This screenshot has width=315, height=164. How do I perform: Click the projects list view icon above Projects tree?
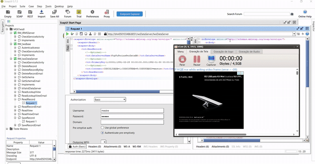pos(9,21)
